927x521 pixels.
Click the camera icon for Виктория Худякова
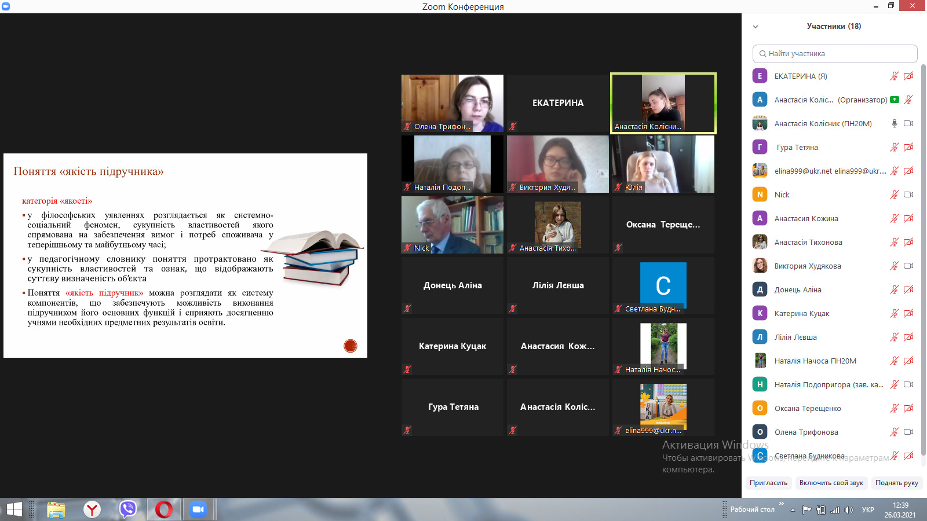pos(908,266)
